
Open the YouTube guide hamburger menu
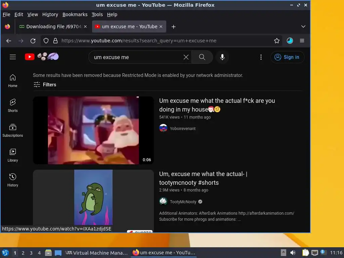point(13,57)
